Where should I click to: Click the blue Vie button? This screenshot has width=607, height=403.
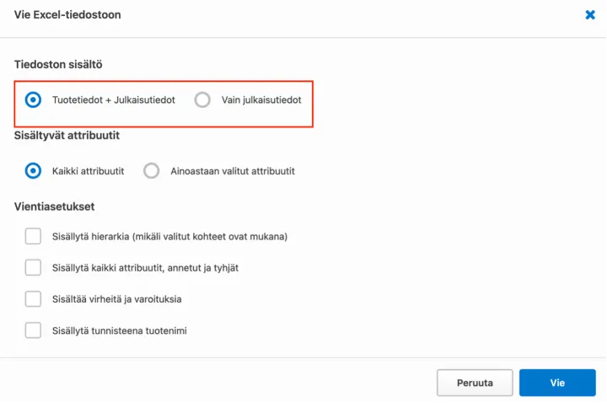[557, 383]
